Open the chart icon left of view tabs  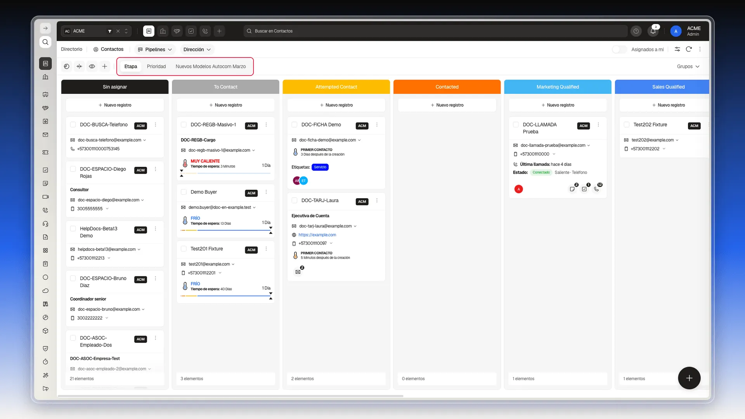[x=67, y=66]
